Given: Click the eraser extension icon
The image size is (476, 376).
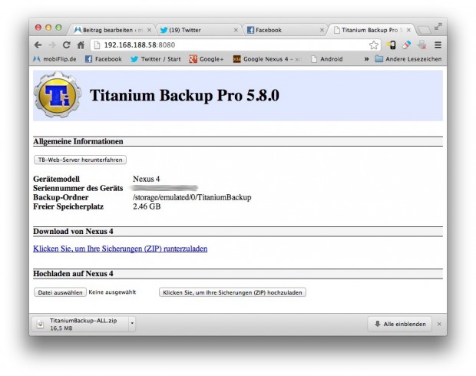Looking at the screenshot, I should [406, 45].
